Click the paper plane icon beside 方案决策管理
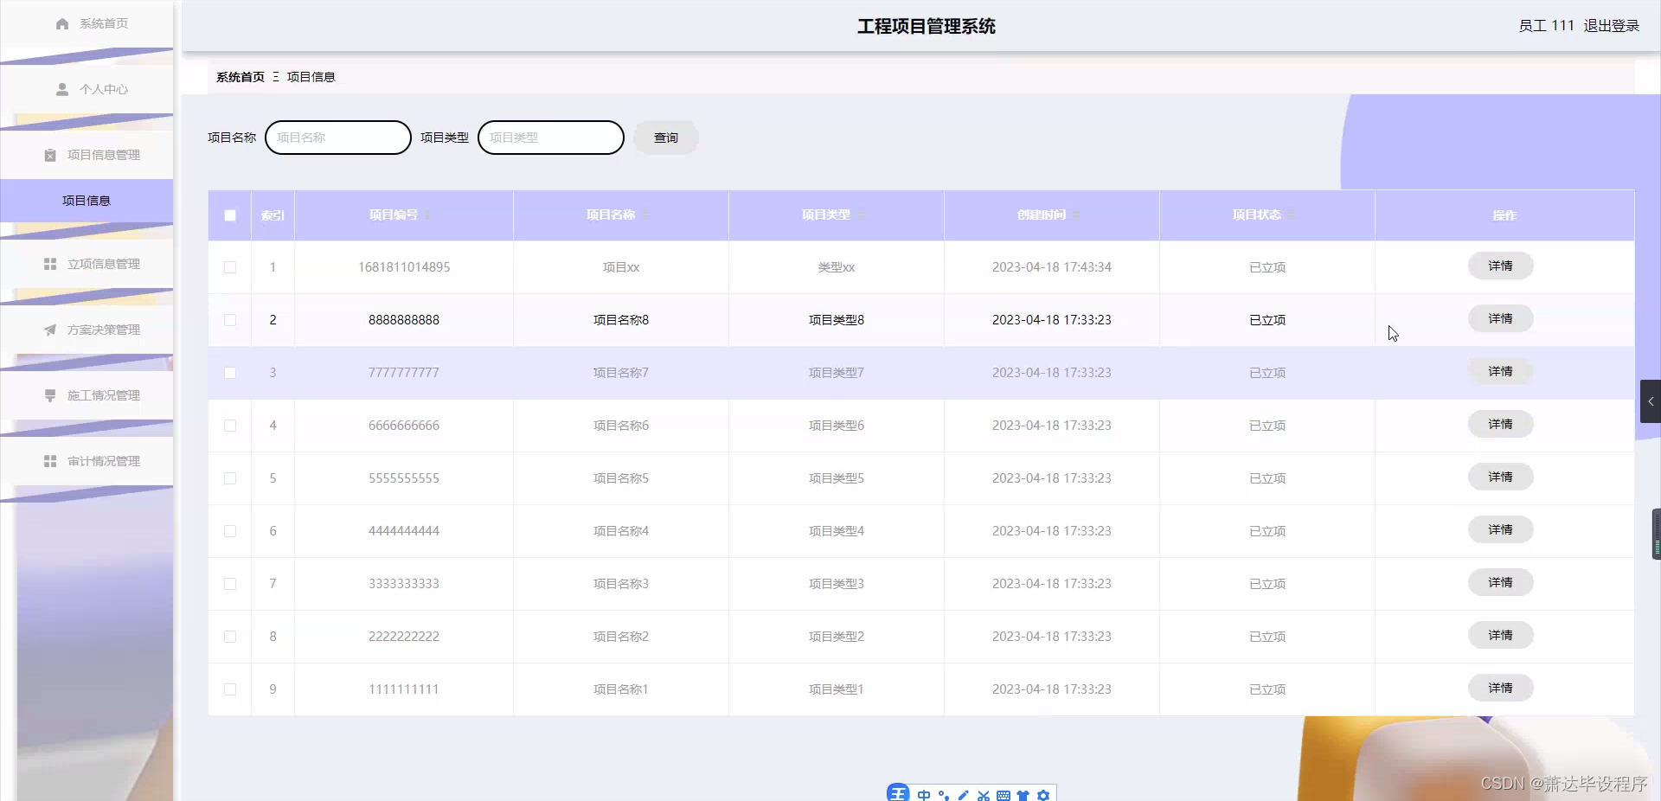1661x801 pixels. click(x=50, y=330)
